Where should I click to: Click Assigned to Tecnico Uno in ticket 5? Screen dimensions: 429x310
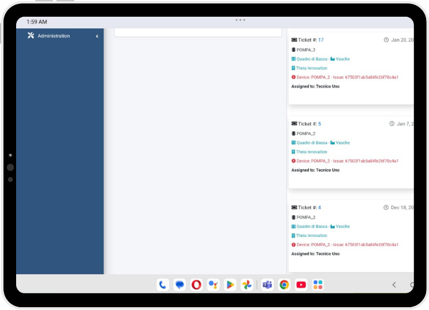pos(316,171)
